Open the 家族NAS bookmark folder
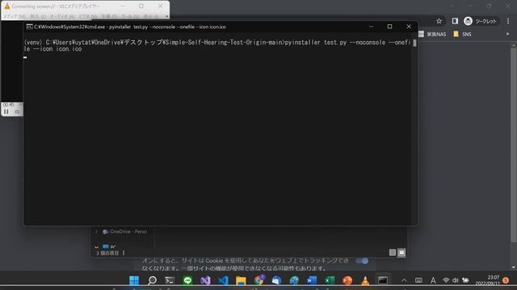The width and height of the screenshot is (517, 290). point(432,34)
